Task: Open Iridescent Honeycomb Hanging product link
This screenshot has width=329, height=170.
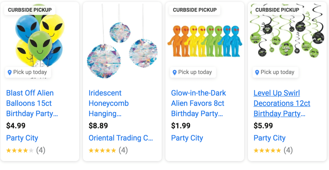Action: click(109, 103)
